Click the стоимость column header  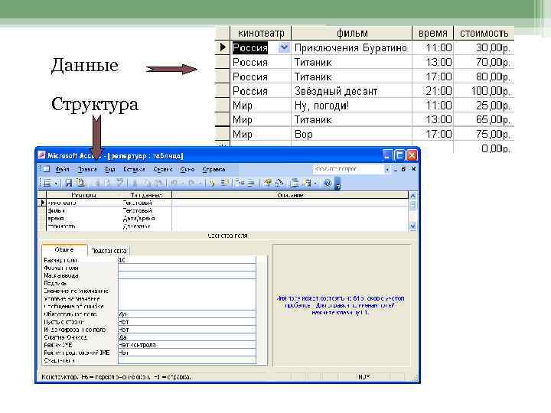click(x=484, y=33)
